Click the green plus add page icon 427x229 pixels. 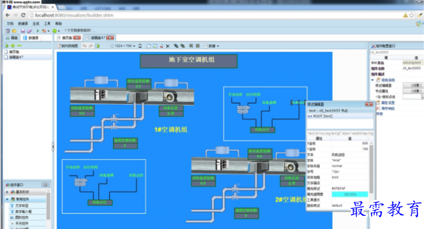(13, 45)
